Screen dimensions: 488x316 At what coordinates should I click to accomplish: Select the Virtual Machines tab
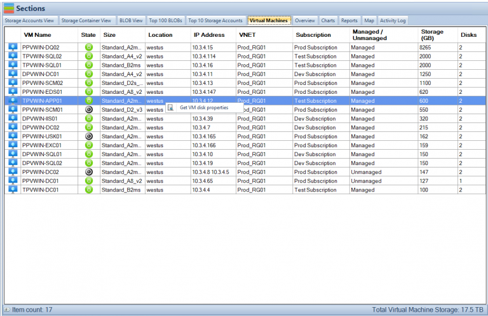click(x=269, y=20)
